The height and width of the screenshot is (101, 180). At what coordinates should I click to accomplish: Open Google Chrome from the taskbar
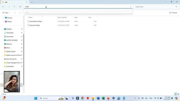(83, 98)
